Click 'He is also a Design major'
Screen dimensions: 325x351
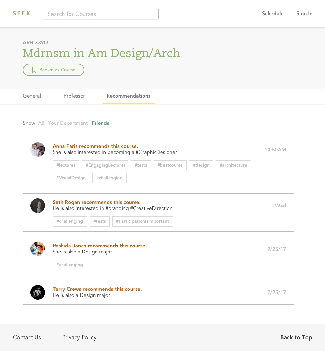pos(82,295)
